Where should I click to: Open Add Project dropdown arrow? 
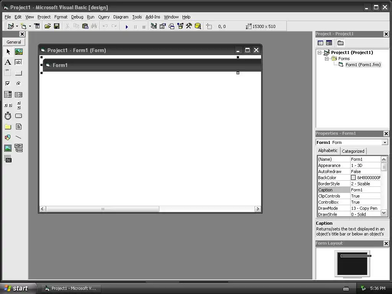pos(17,26)
